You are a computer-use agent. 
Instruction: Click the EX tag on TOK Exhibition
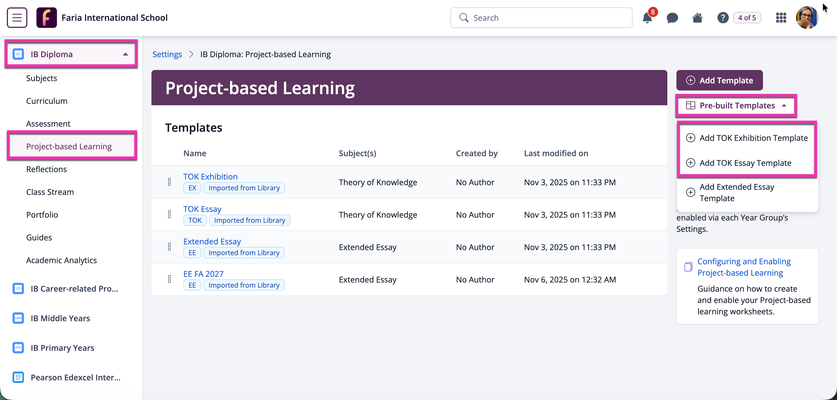(x=192, y=188)
